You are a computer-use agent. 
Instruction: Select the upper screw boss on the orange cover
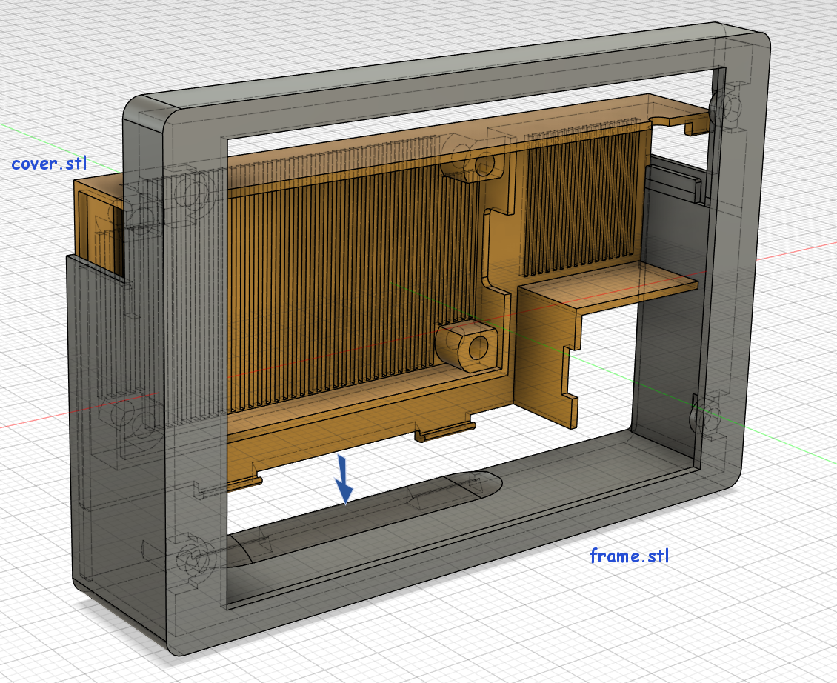pyautogui.click(x=474, y=162)
